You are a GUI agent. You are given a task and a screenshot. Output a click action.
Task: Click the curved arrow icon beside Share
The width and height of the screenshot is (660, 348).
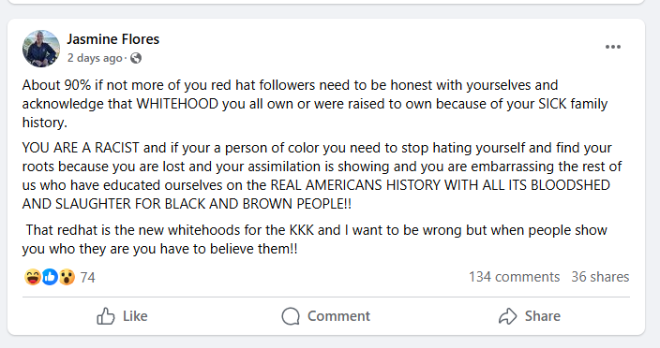click(507, 316)
